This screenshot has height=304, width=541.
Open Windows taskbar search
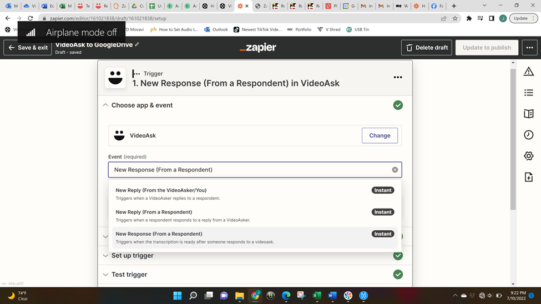(193, 296)
